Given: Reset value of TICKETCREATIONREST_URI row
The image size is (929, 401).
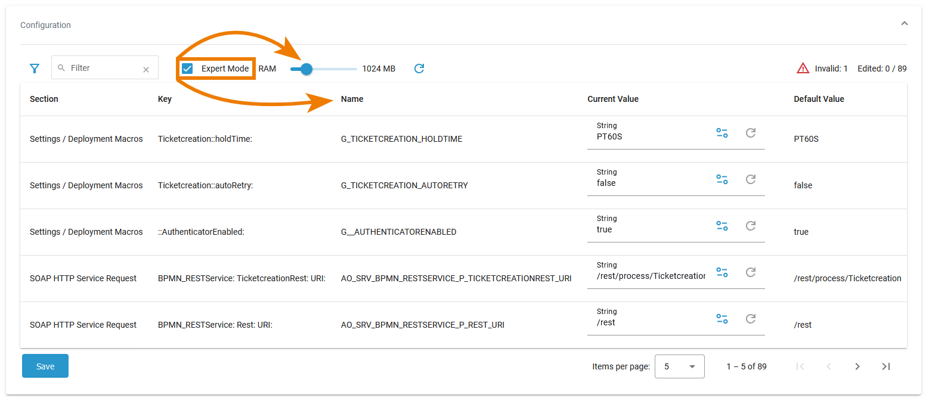Looking at the screenshot, I should [x=751, y=272].
